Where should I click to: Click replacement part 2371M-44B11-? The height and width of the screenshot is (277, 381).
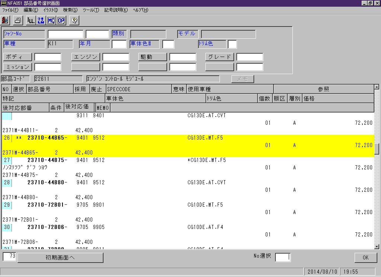click(20, 130)
